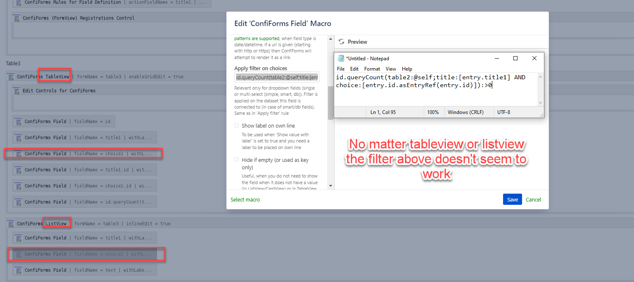Screen dimensions: 634x282
Task: Click the Notepad icon in the title bar
Action: tap(340, 58)
